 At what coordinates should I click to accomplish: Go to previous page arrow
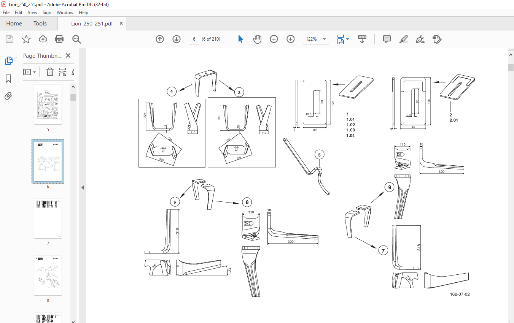[x=160, y=39]
